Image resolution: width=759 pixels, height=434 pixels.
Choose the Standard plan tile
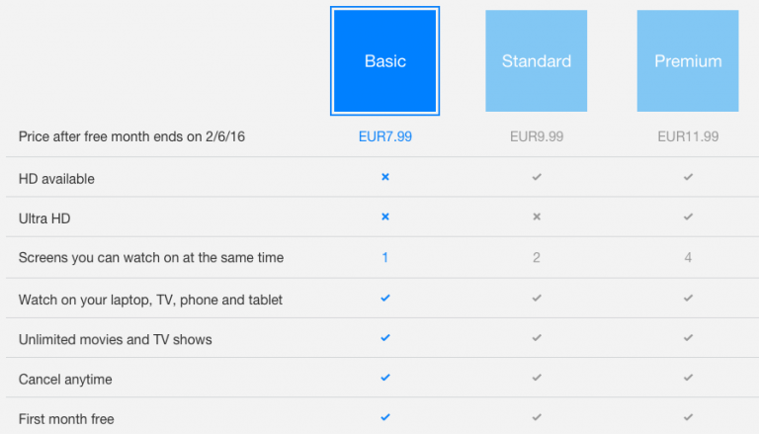coord(536,61)
